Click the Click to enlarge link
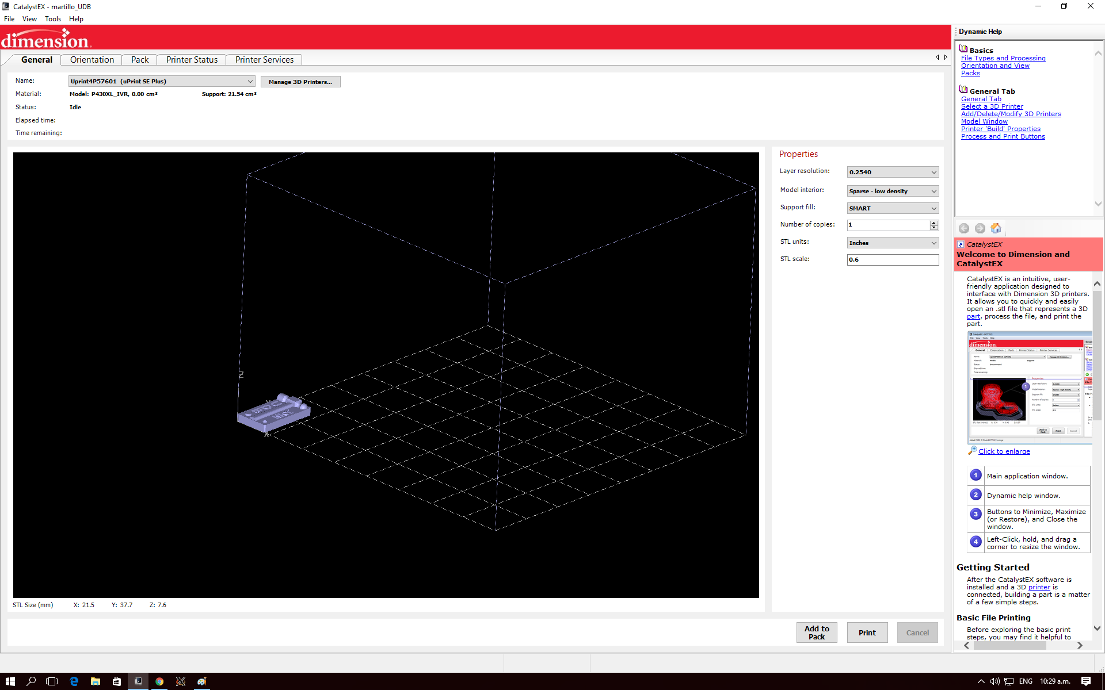1105x690 pixels. [x=1004, y=451]
